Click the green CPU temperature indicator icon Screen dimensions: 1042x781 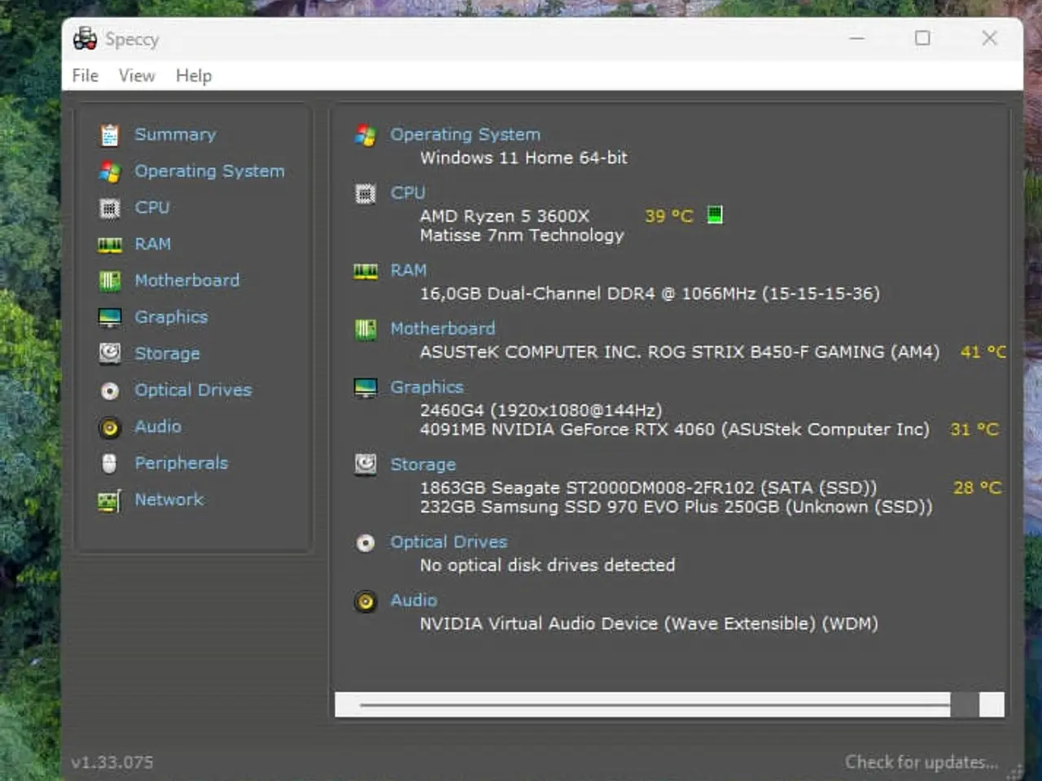point(715,215)
